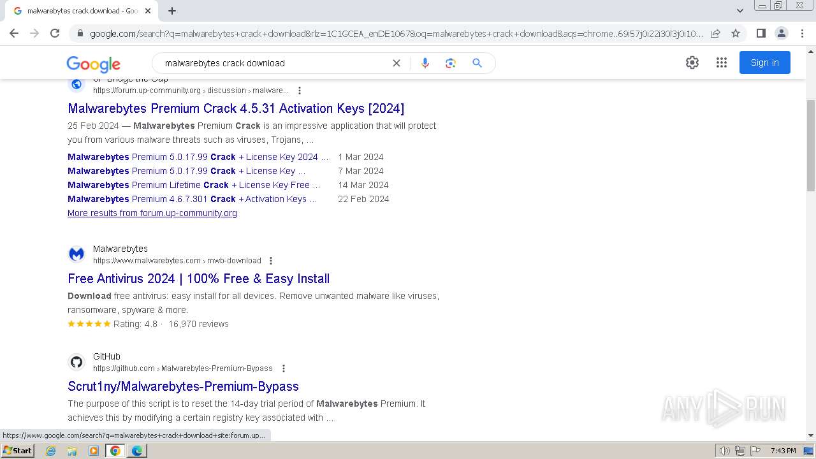Open Google quick settings gear
The width and height of the screenshot is (816, 459).
tap(692, 62)
